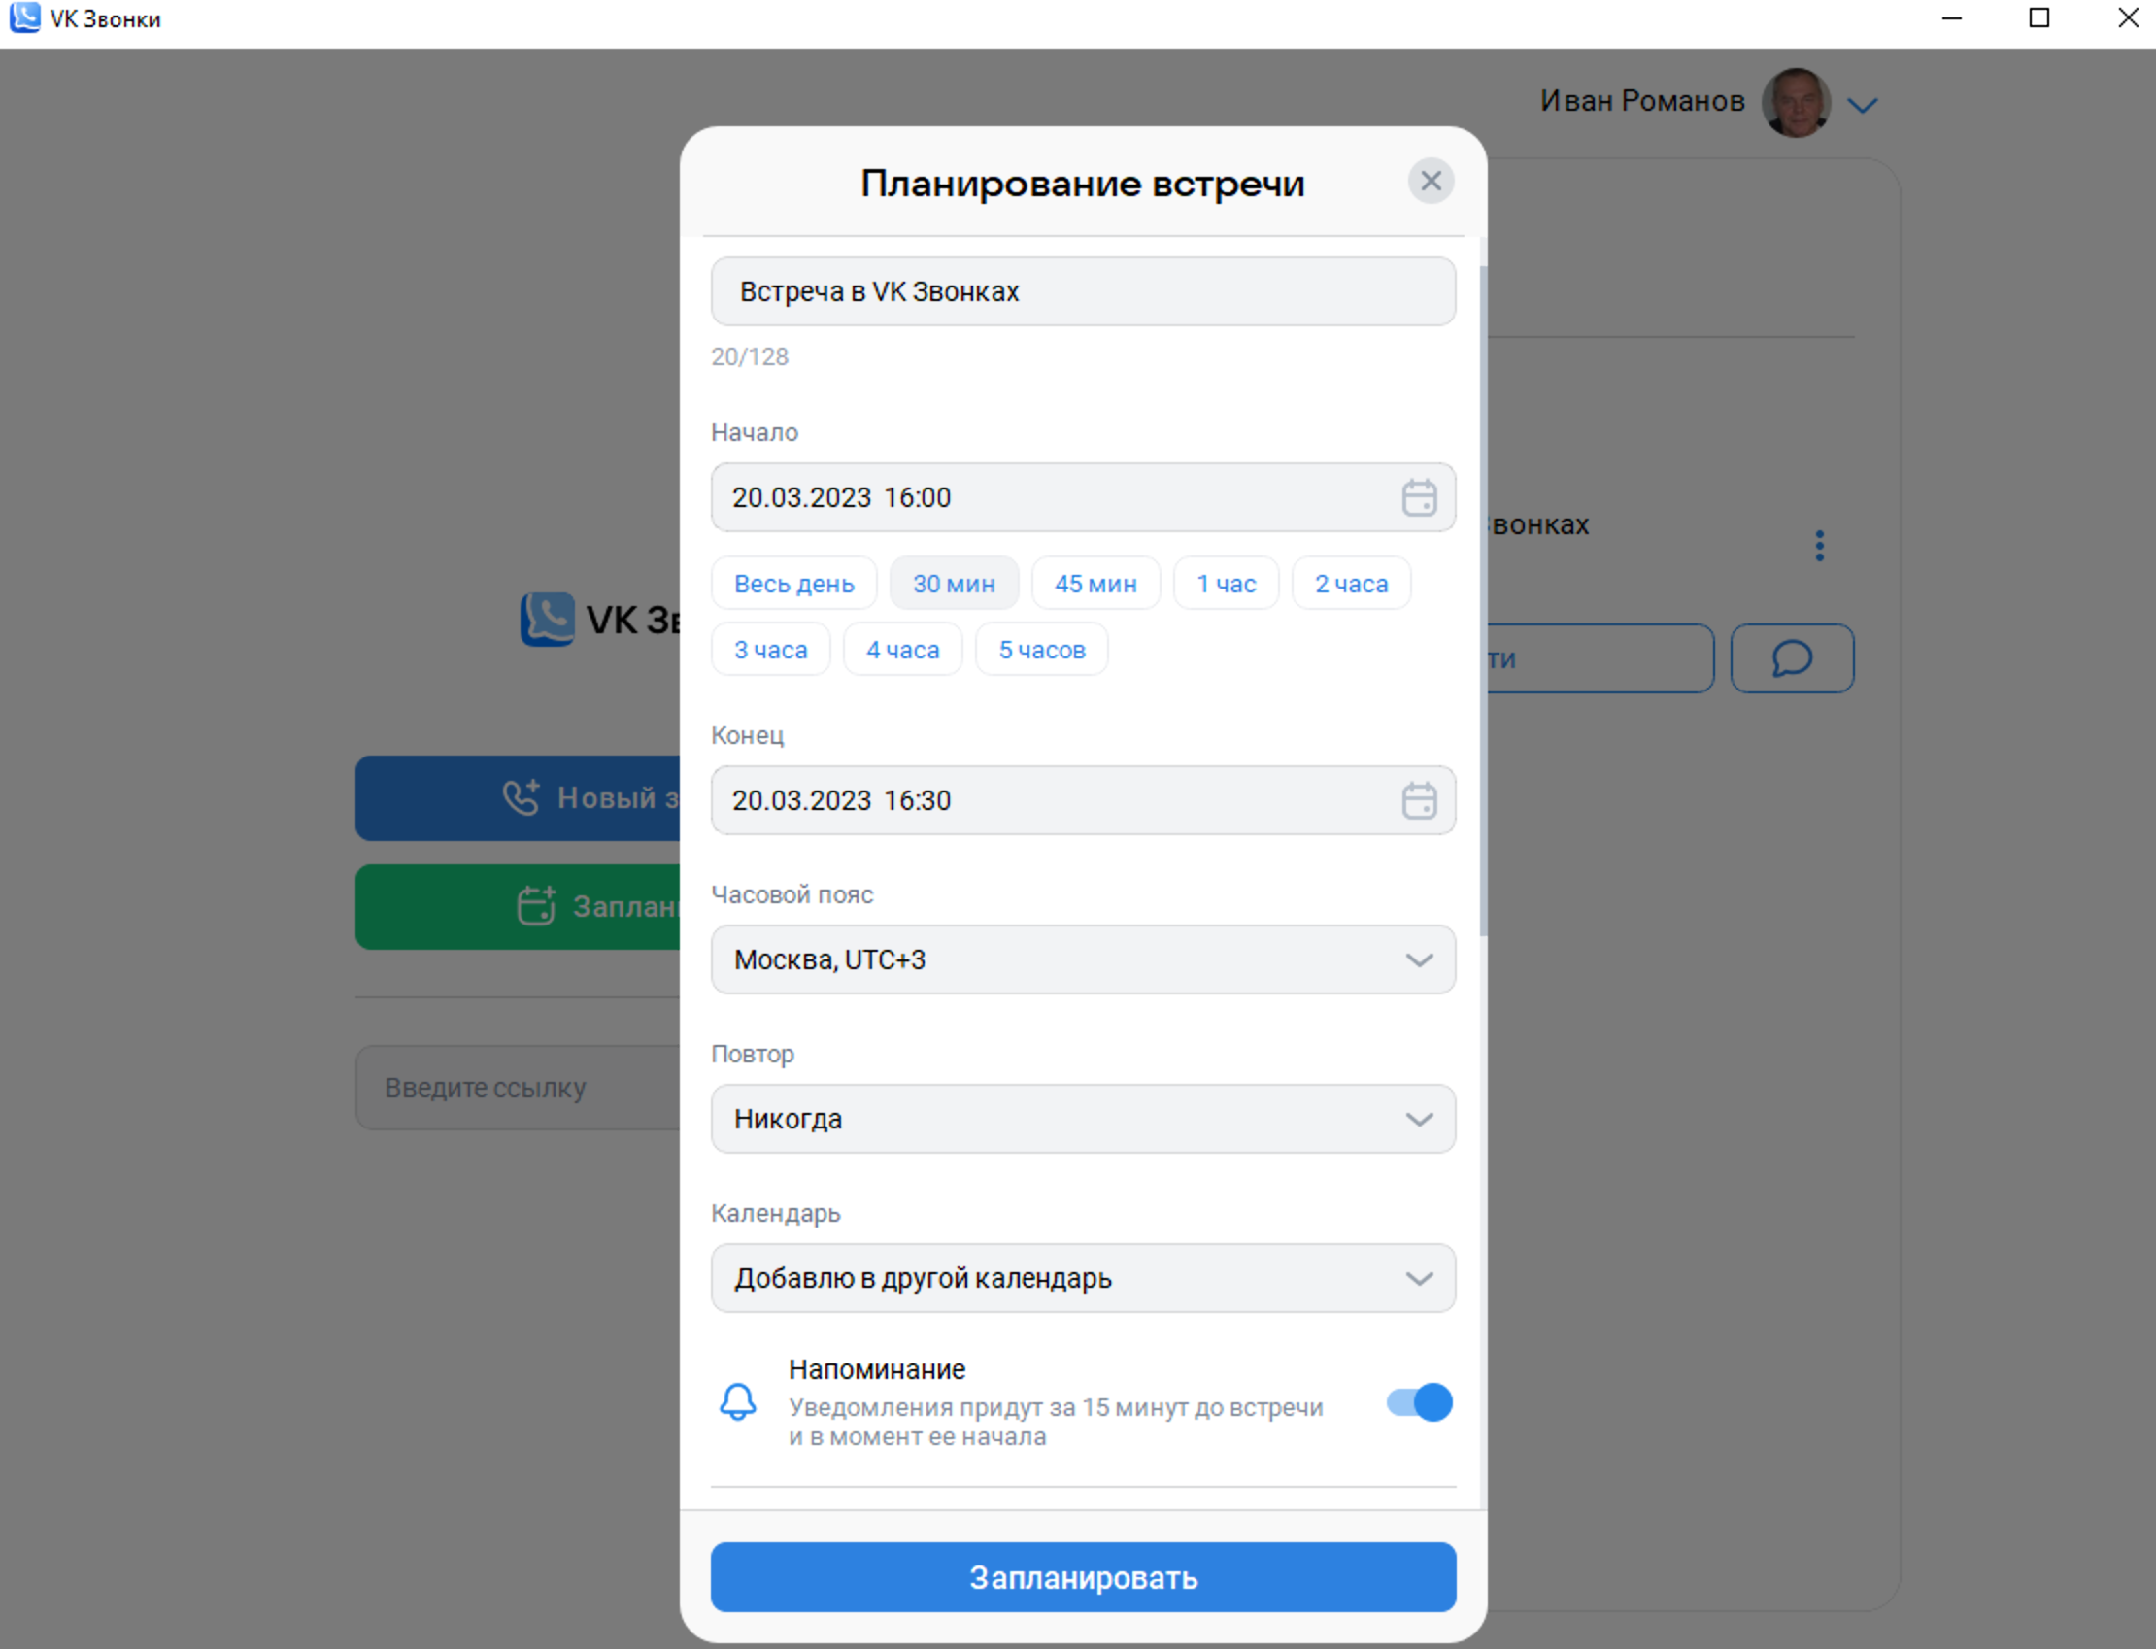Toggle the Напоминание reminder switch
The height and width of the screenshot is (1649, 2156).
(1419, 1402)
